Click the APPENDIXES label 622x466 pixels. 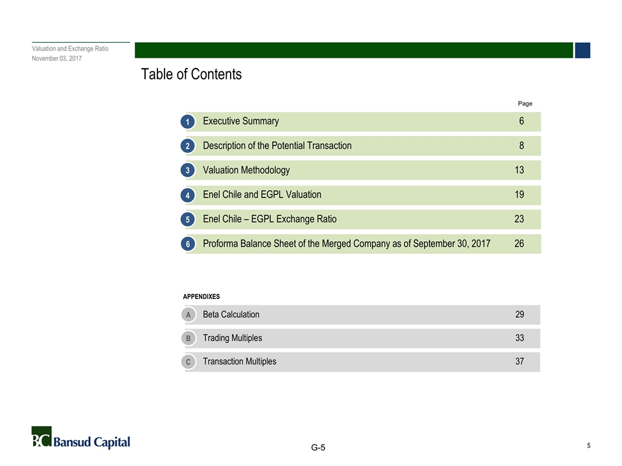click(x=201, y=296)
